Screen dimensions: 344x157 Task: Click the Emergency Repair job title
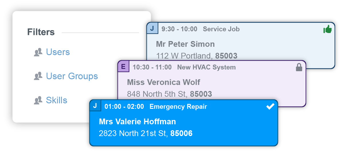(x=178, y=107)
